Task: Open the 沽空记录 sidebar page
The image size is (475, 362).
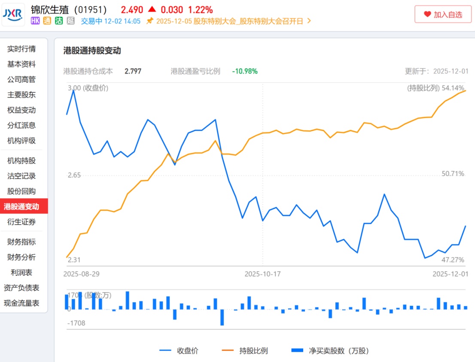Action: click(x=21, y=176)
